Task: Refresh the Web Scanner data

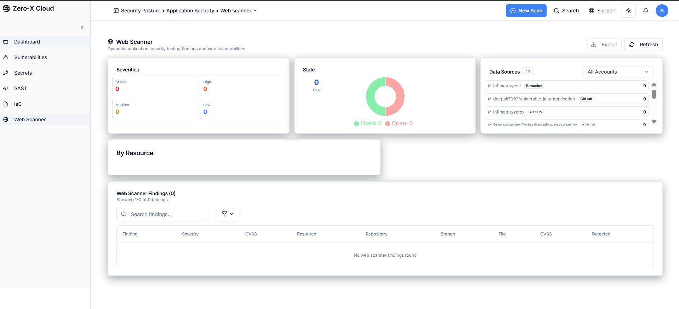Action: tap(644, 45)
